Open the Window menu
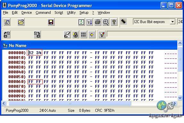Viewport: 184px width, 123px height. (104, 12)
